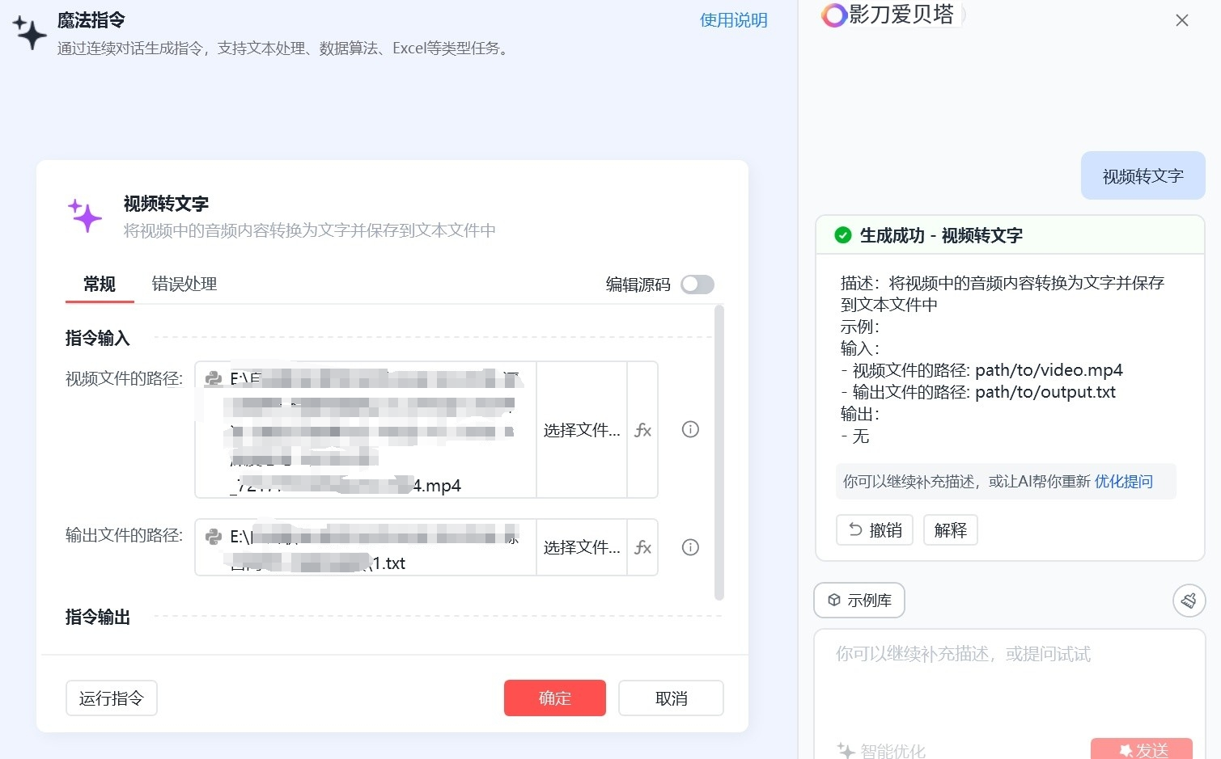The width and height of the screenshot is (1221, 759).
Task: Clear the conversation with the broom icon
Action: 1189,601
